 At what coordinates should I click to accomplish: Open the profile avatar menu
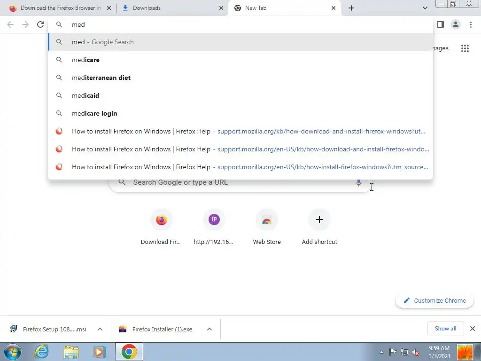coord(456,24)
